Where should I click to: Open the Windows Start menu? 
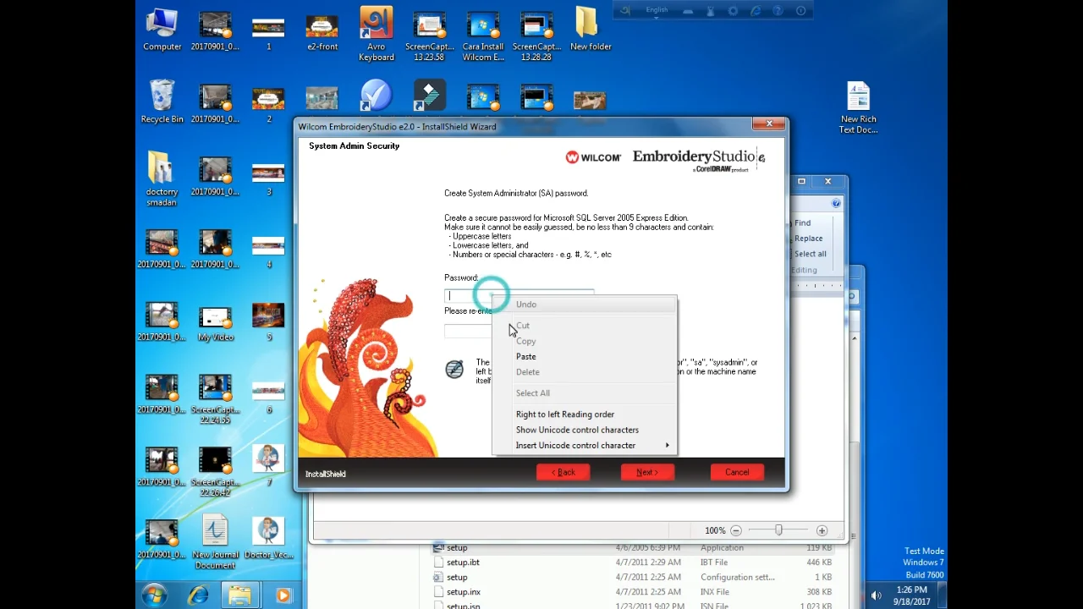tap(154, 595)
